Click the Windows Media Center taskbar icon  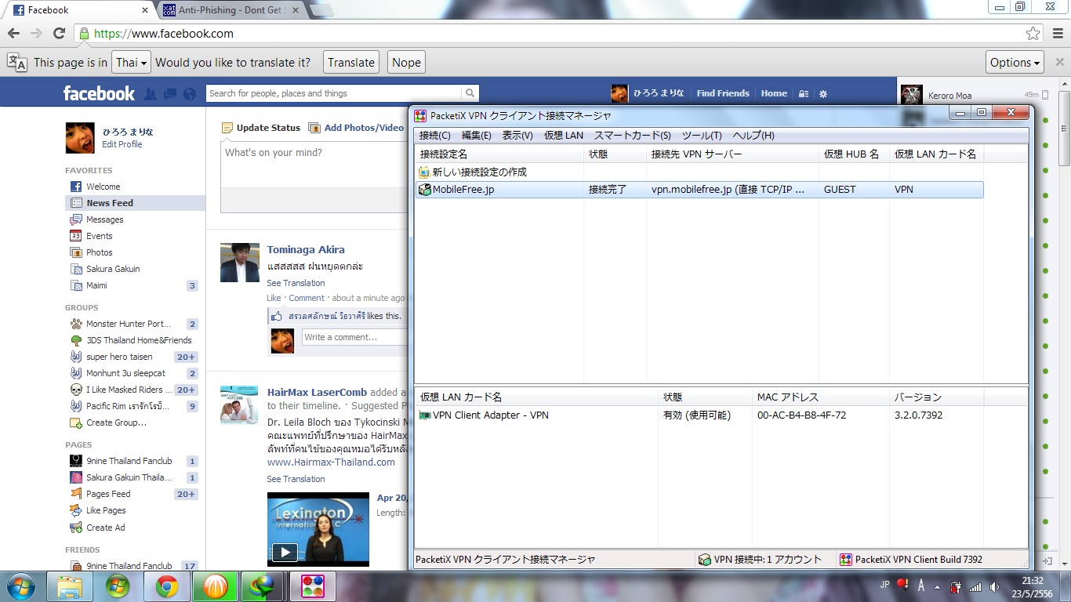(118, 586)
